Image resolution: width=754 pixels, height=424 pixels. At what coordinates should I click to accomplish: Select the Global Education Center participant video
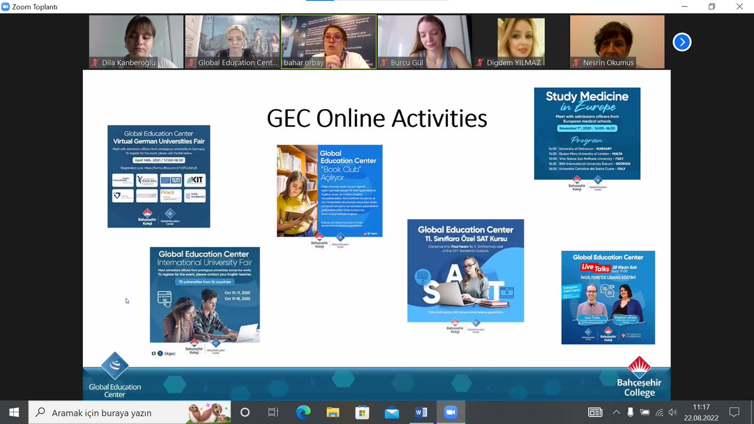coord(232,41)
